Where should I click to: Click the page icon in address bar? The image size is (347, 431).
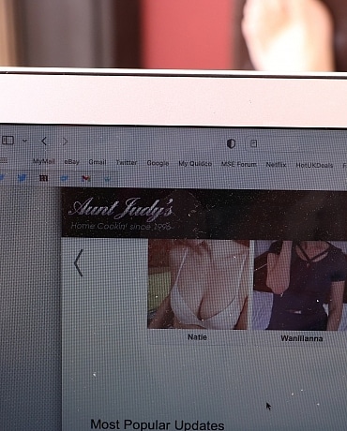(254, 143)
